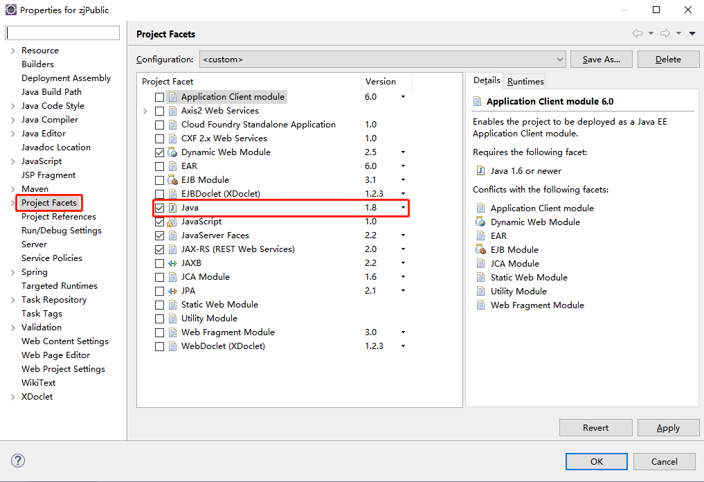
Task: Enable the EJB Module checkbox
Action: tap(159, 179)
